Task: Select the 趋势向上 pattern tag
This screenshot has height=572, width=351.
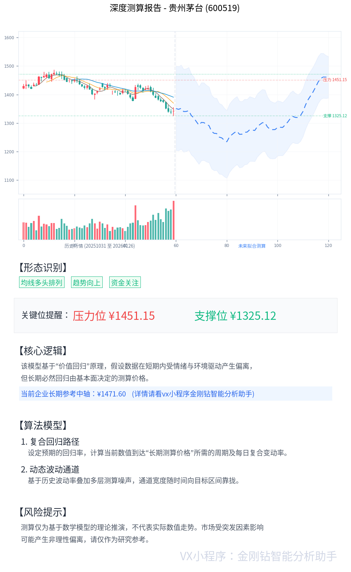Action: tap(87, 282)
